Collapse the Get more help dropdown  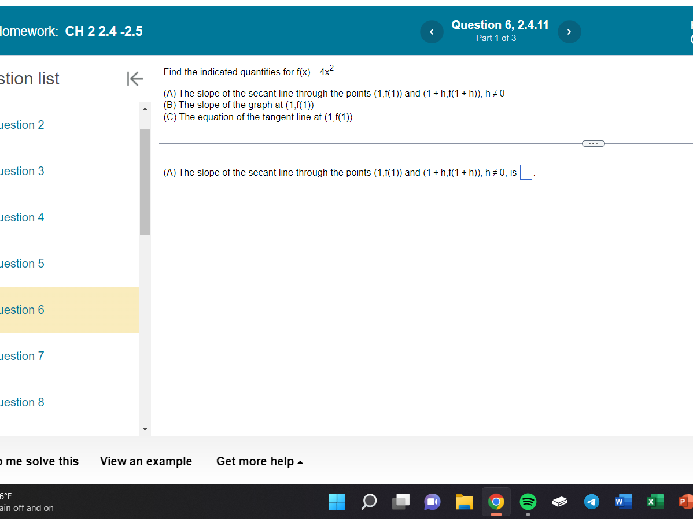[x=259, y=461]
